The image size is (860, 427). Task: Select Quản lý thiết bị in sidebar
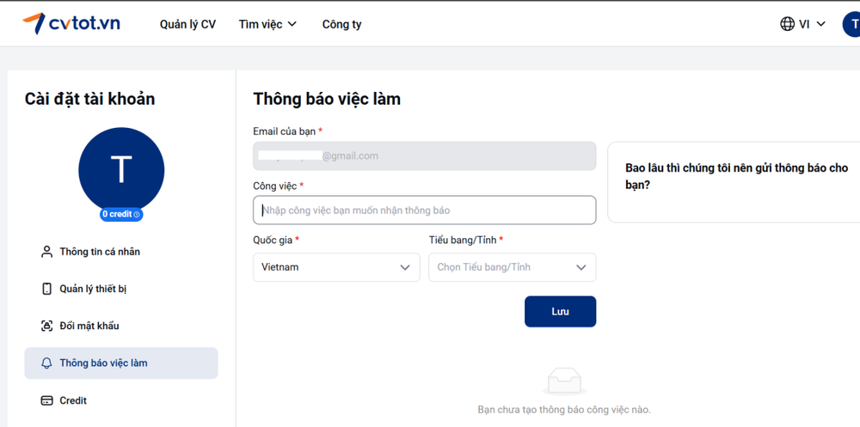click(93, 289)
